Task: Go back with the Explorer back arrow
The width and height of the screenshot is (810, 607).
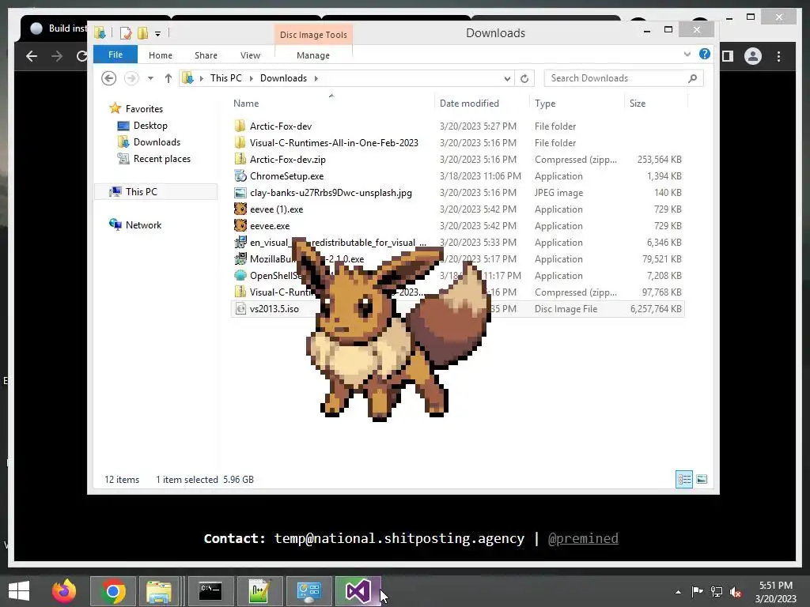Action: [108, 78]
